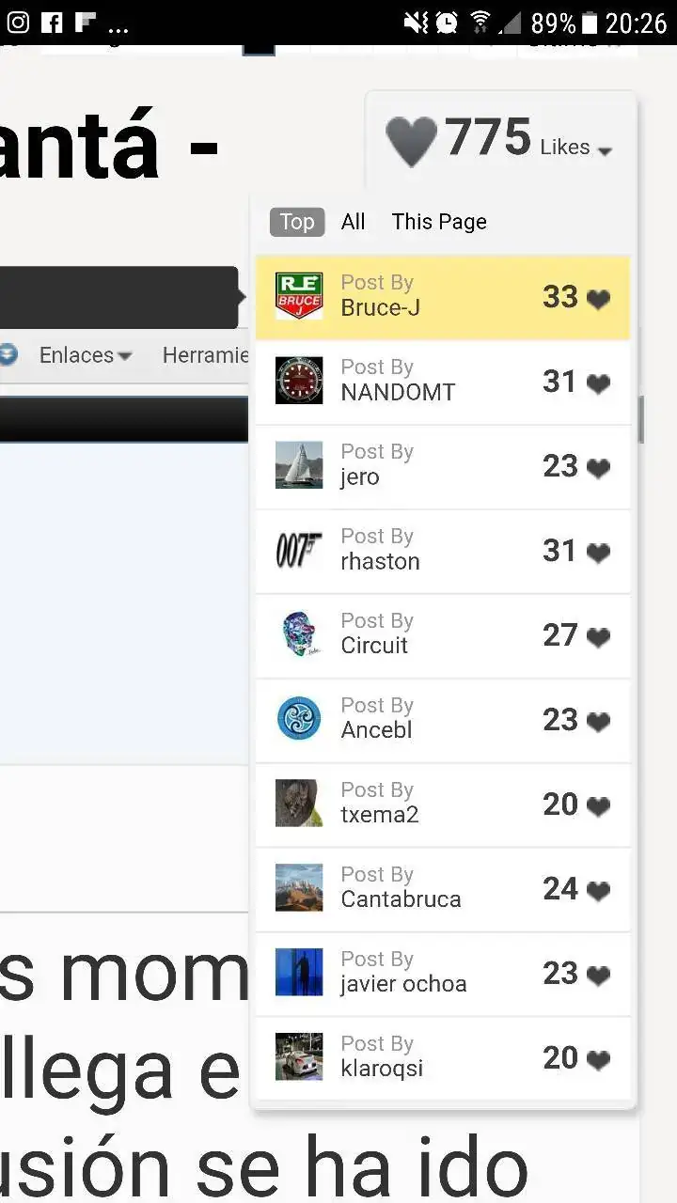Open the Herramientas dropdown menu
Screen dimensions: 677x1203
click(x=205, y=355)
